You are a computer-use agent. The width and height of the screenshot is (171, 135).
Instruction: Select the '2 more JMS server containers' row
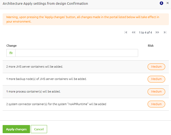(86, 67)
